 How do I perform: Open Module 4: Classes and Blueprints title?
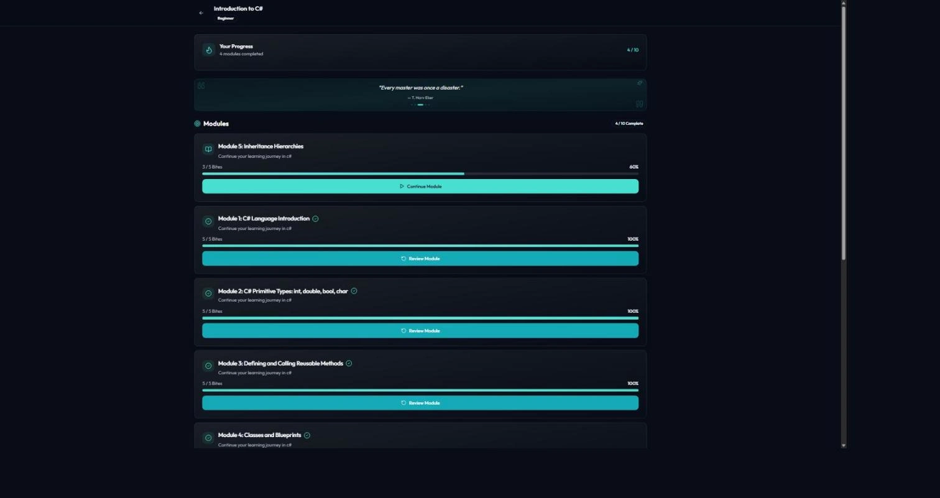click(259, 435)
